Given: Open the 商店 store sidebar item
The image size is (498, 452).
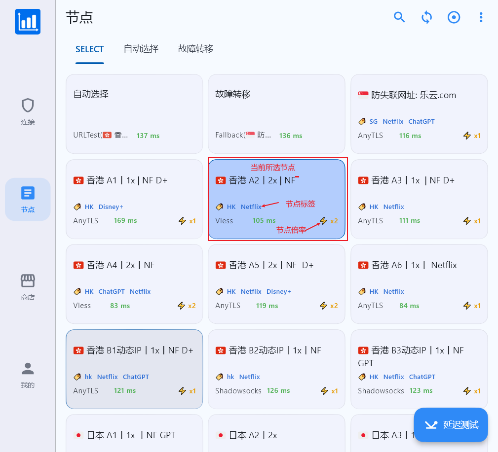Looking at the screenshot, I should [28, 287].
